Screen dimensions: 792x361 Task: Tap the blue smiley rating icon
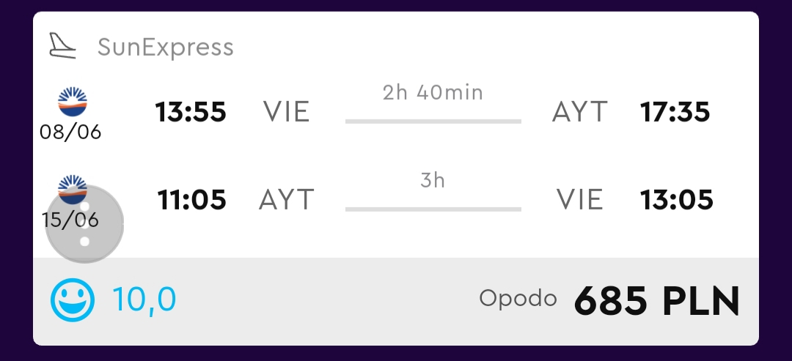coord(72,300)
